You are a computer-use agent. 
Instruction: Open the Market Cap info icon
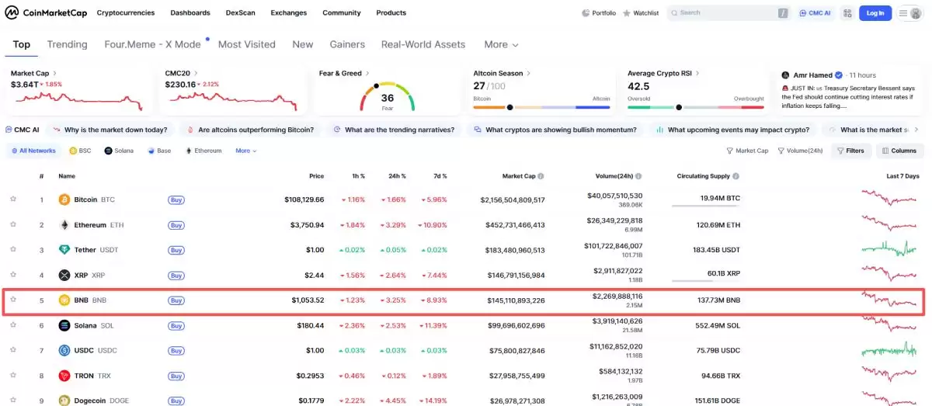(541, 176)
